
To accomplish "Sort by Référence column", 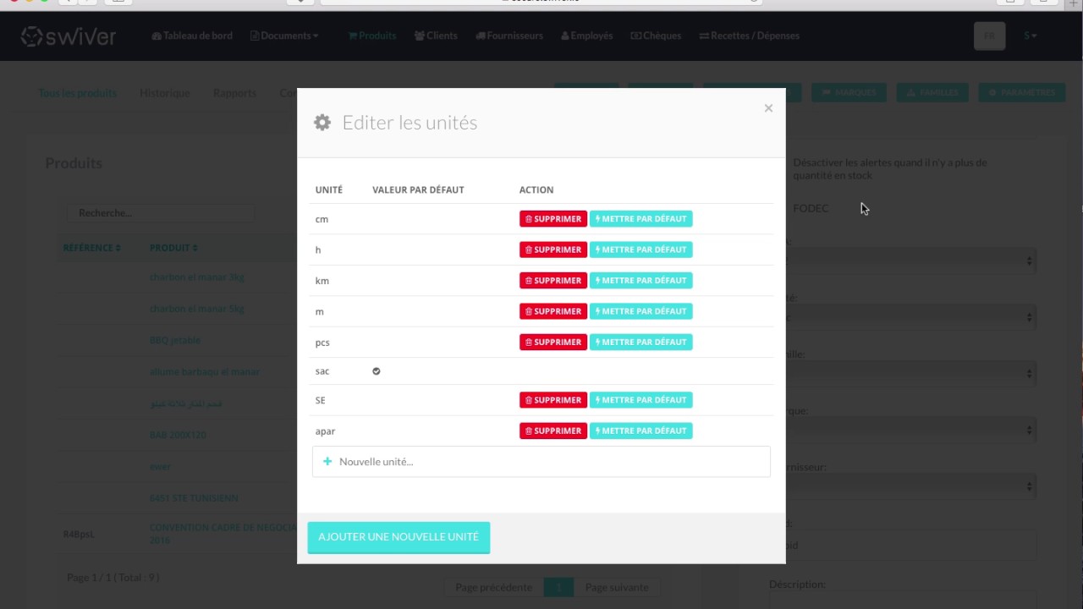I will tap(91, 248).
